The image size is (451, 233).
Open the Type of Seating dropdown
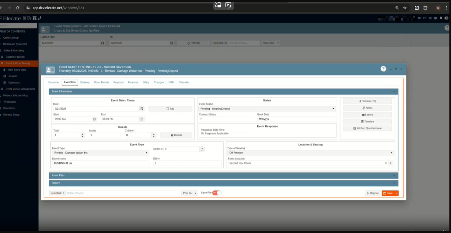tap(310, 153)
